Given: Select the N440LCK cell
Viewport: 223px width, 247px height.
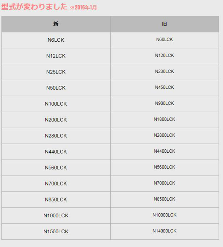Looking at the screenshot, I should click(x=56, y=151).
